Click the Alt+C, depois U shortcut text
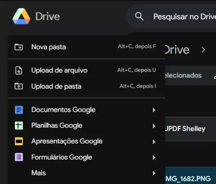The height and width of the screenshot is (184, 216). coord(137,70)
